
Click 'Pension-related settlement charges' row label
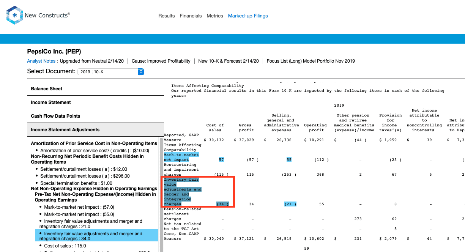(x=183, y=214)
